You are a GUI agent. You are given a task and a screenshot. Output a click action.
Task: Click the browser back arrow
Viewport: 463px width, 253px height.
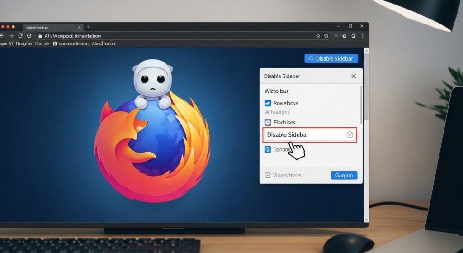(x=2, y=35)
